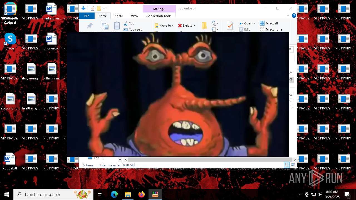The height and width of the screenshot is (200, 356).
Task: Open Task View from taskbar
Action: [x=100, y=194]
